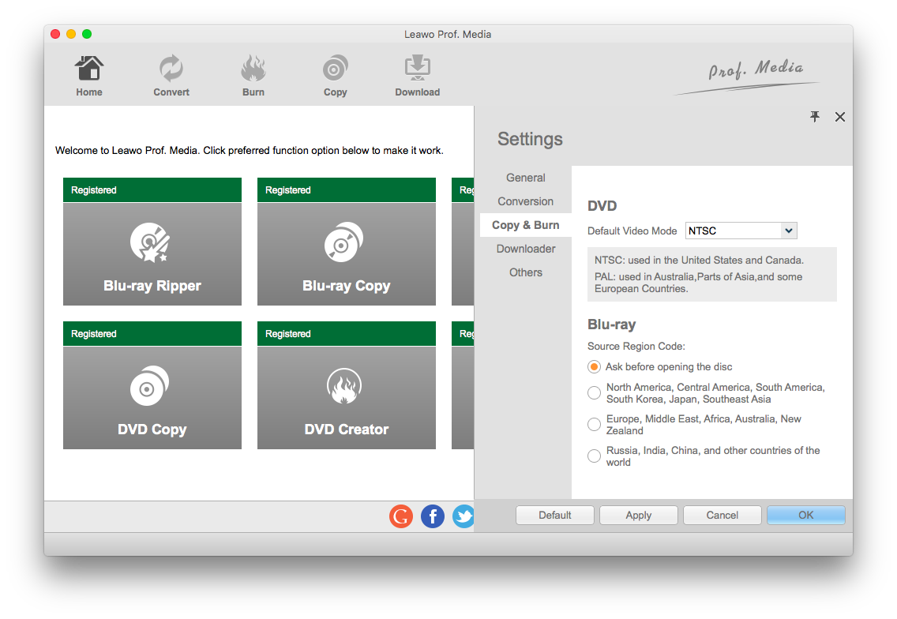Open the Copy disc icon
This screenshot has width=897, height=619.
coord(336,69)
